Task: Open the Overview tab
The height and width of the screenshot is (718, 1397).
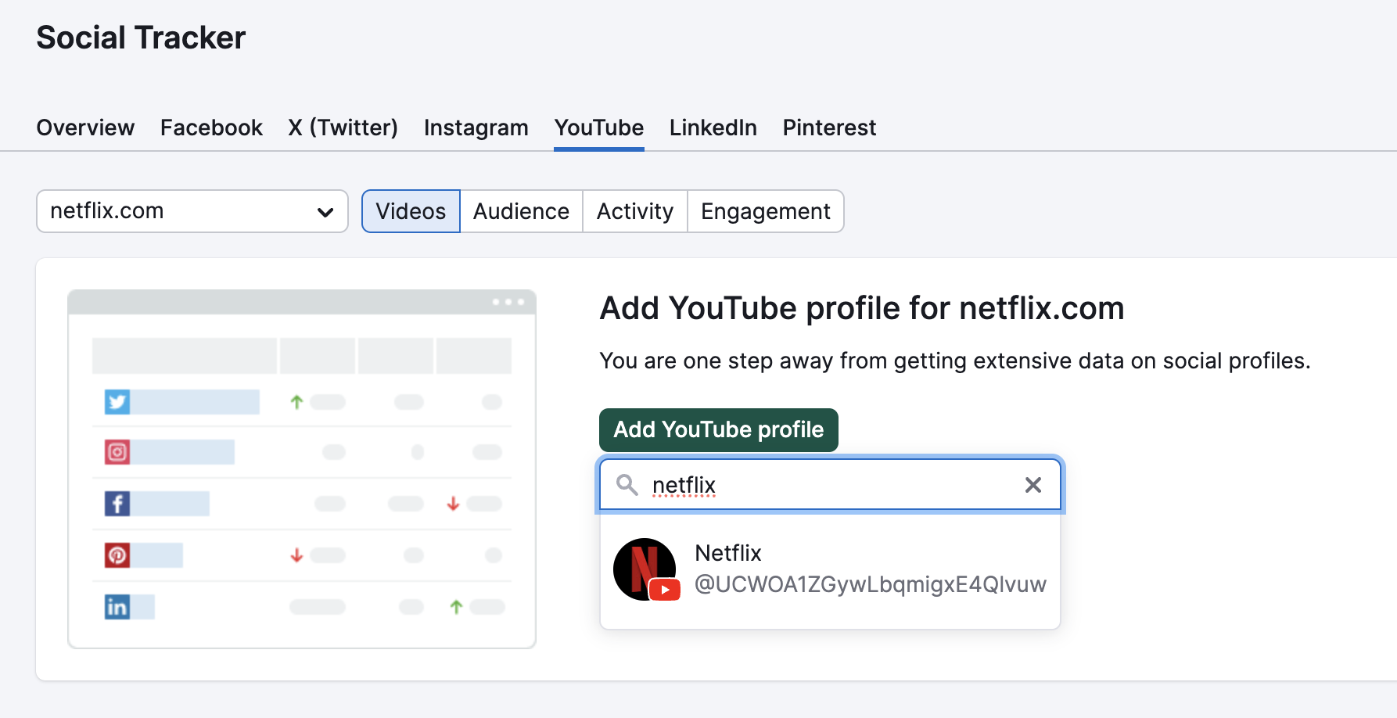Action: pyautogui.click(x=84, y=127)
